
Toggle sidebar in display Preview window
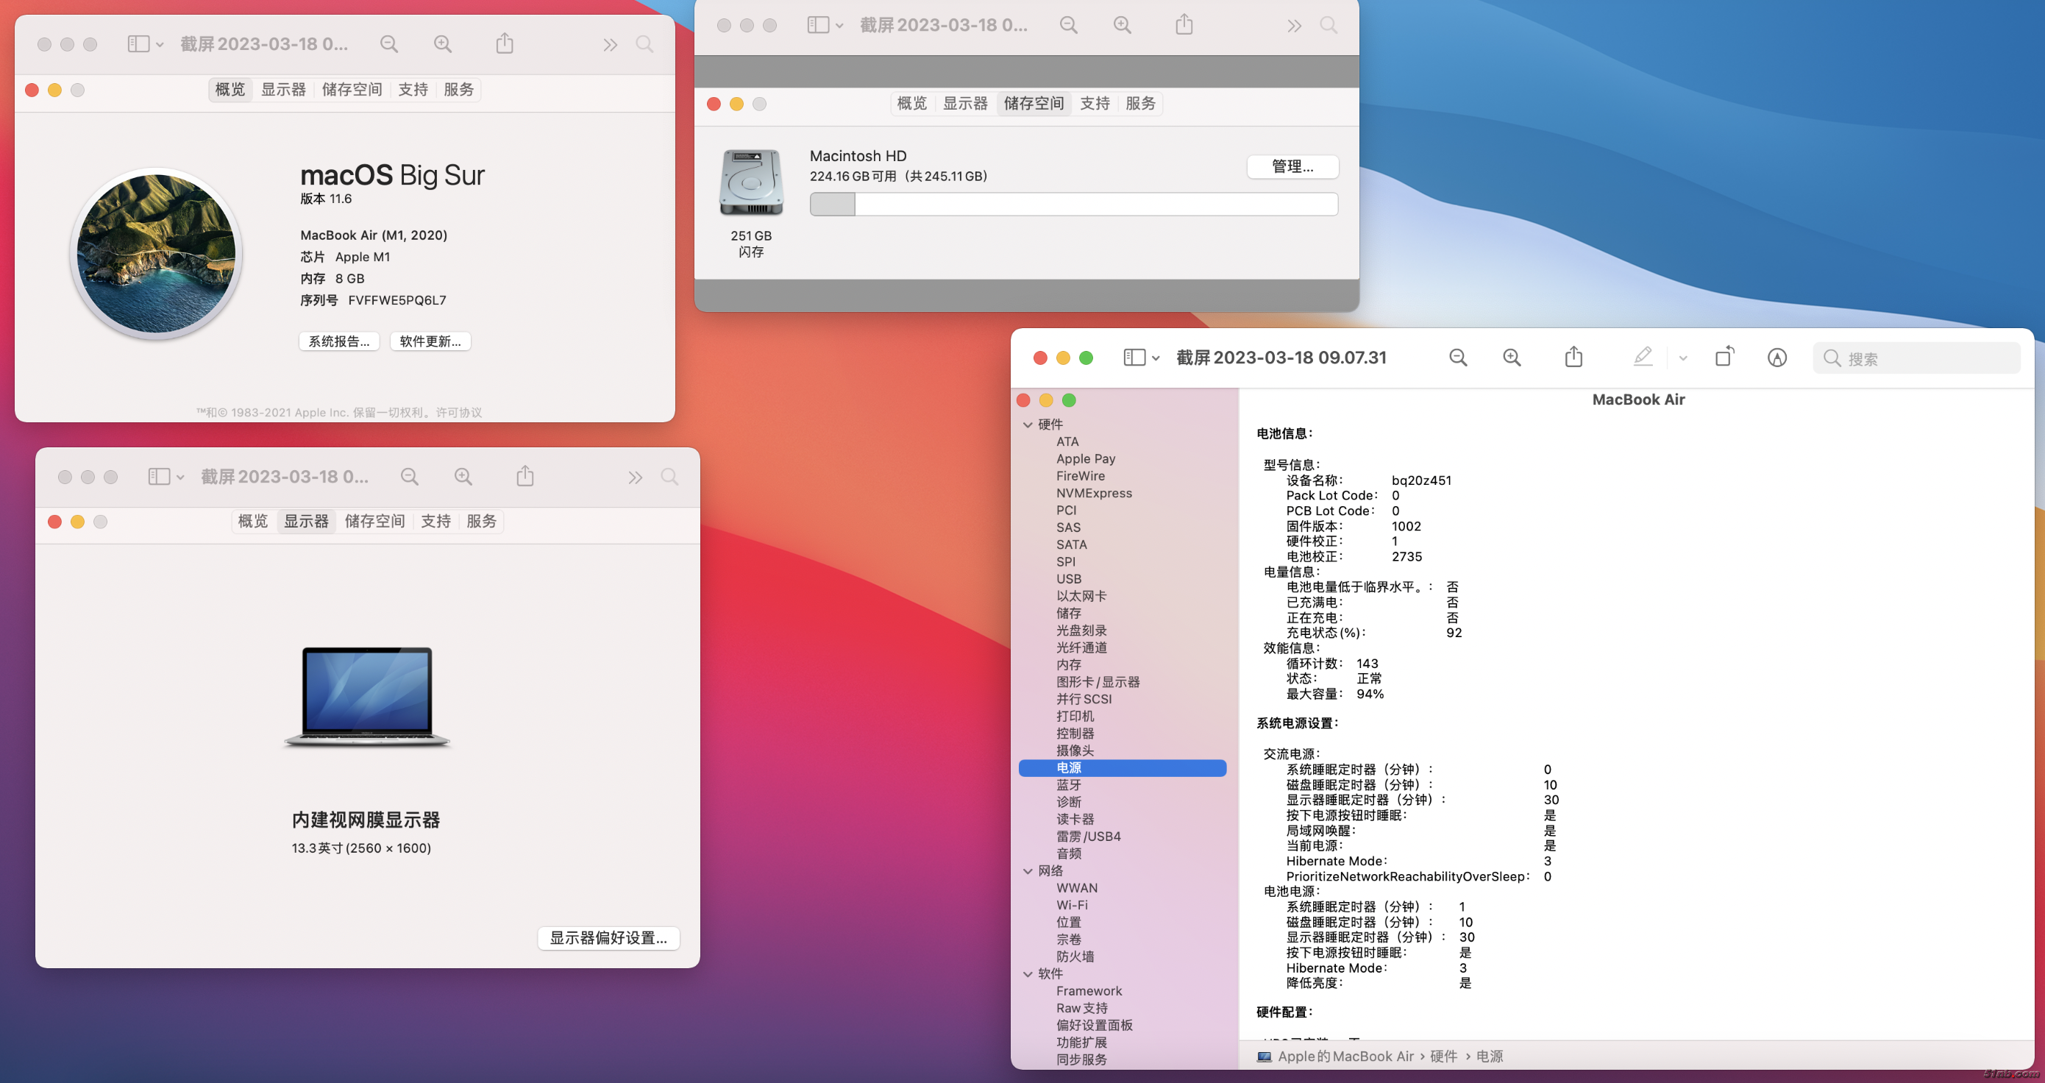click(x=159, y=477)
